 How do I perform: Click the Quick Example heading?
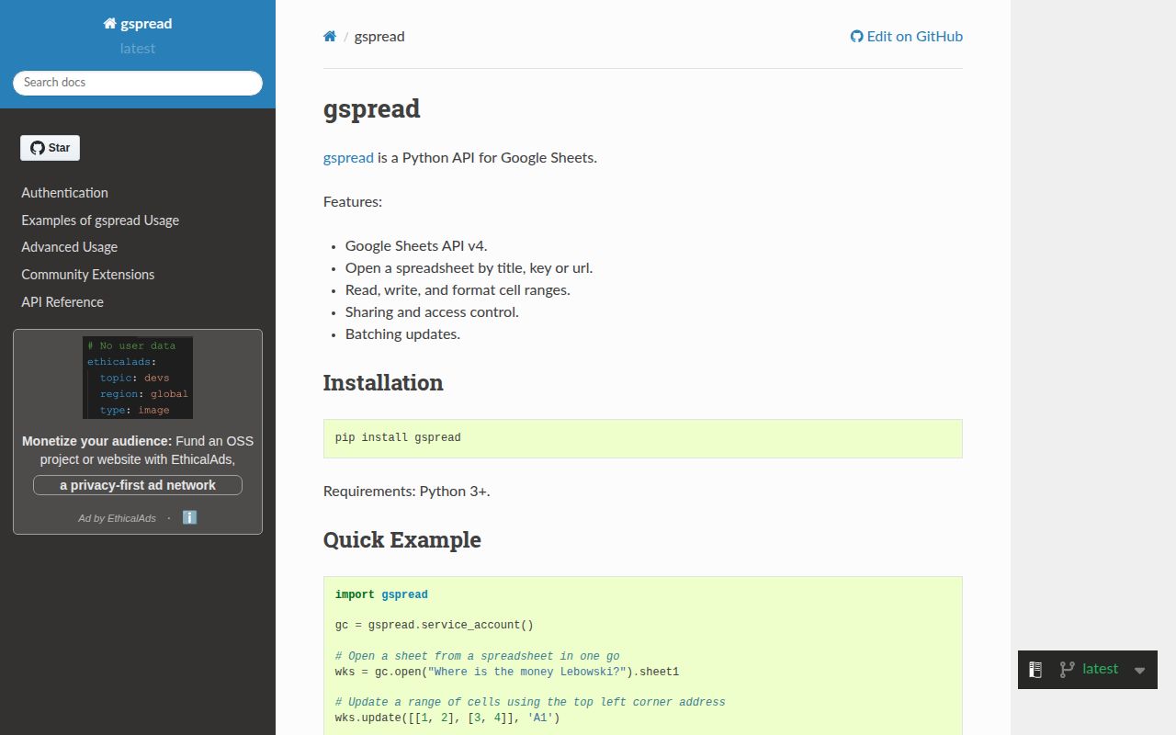point(402,540)
